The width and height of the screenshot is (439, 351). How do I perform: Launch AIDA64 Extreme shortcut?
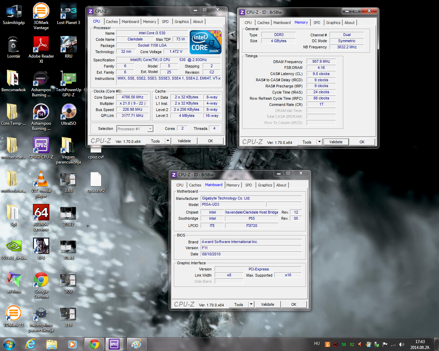pyautogui.click(x=41, y=218)
